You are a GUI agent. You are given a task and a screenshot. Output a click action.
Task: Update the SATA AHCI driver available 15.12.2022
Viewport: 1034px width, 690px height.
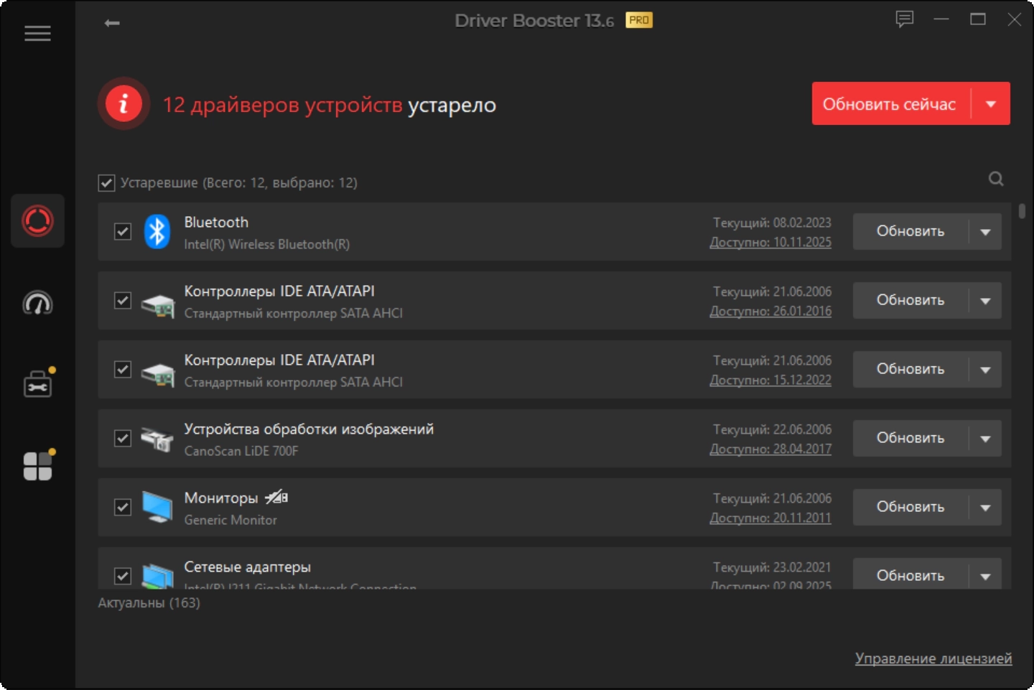pos(910,370)
